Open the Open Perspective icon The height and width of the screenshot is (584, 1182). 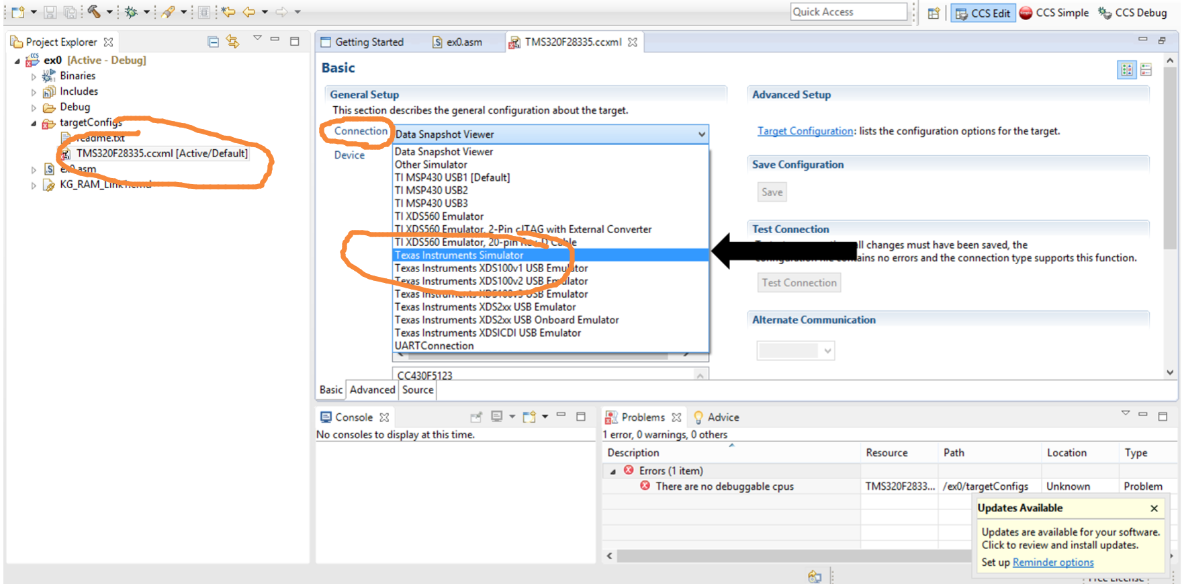[934, 13]
